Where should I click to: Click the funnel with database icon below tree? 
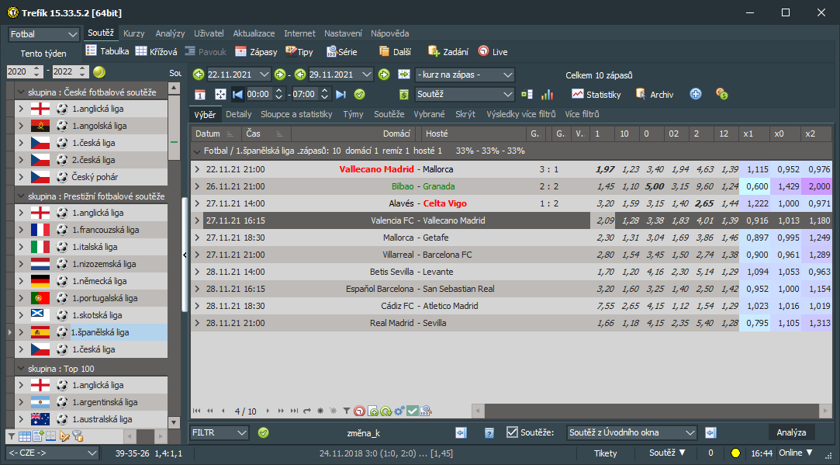coord(78,436)
